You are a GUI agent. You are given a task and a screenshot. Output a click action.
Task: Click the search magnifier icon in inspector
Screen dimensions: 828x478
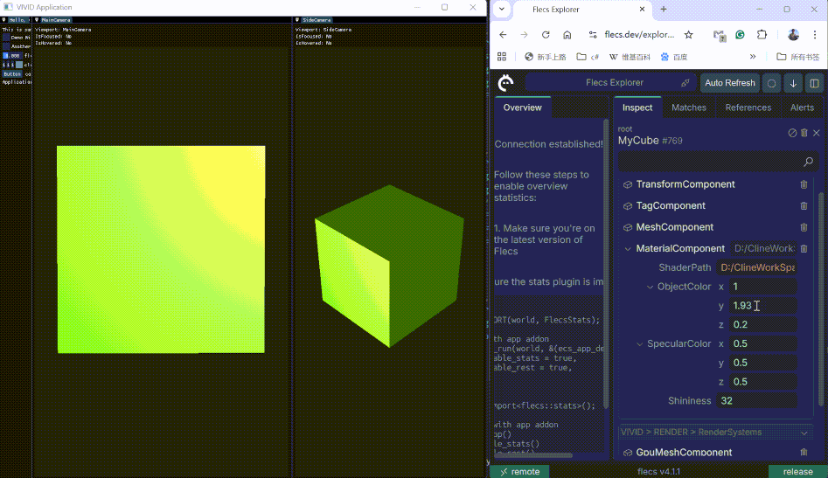click(x=808, y=162)
